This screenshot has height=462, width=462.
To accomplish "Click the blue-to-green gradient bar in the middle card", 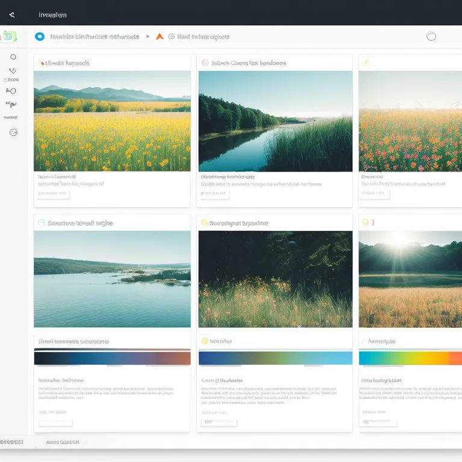I will (x=275, y=358).
